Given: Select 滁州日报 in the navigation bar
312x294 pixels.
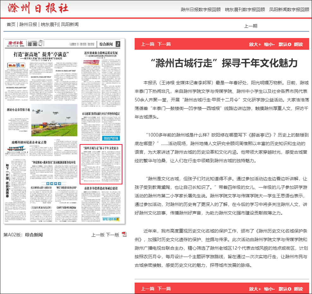Looking at the screenshot, I should point(28,24).
